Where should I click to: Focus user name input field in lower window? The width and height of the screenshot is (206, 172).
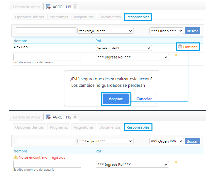[x=47, y=164]
